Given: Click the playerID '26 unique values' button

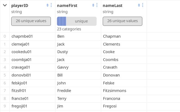Looking at the screenshot, I should 31,21.
